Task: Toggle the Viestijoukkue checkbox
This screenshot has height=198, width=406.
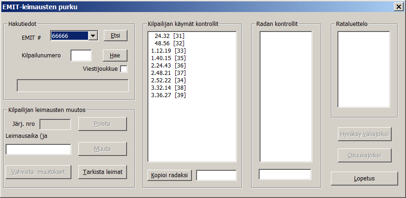Action: click(x=124, y=69)
